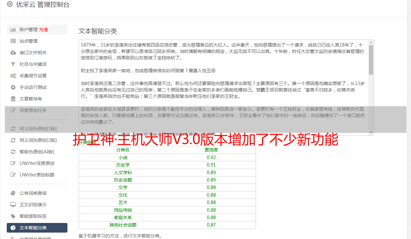The height and width of the screenshot is (239, 411).
Task: Click the play circle icon for 手动运行测试
Action: 13,87
